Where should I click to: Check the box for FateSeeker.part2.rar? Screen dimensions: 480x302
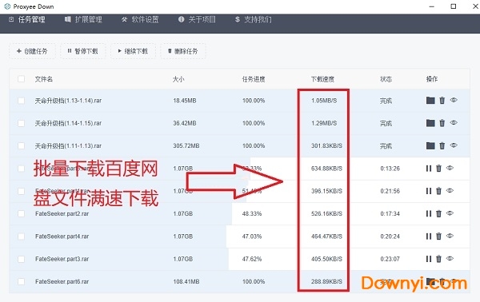click(x=21, y=213)
